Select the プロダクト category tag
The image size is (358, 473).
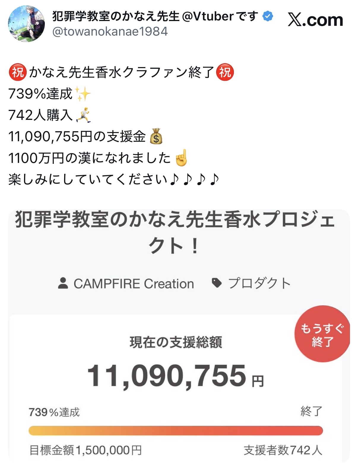click(259, 283)
